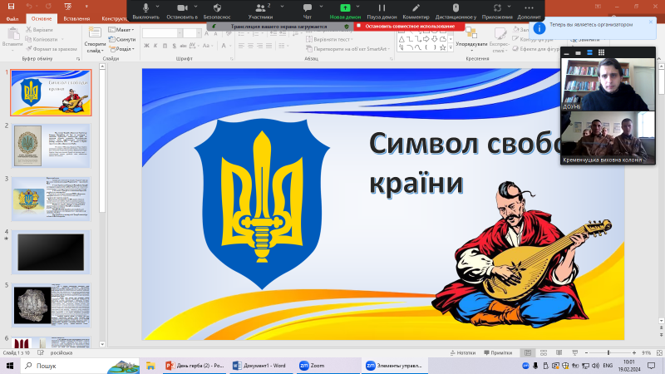Image resolution: width=665 pixels, height=374 pixels.
Task: Click Примітки comments in status bar
Action: coord(498,352)
